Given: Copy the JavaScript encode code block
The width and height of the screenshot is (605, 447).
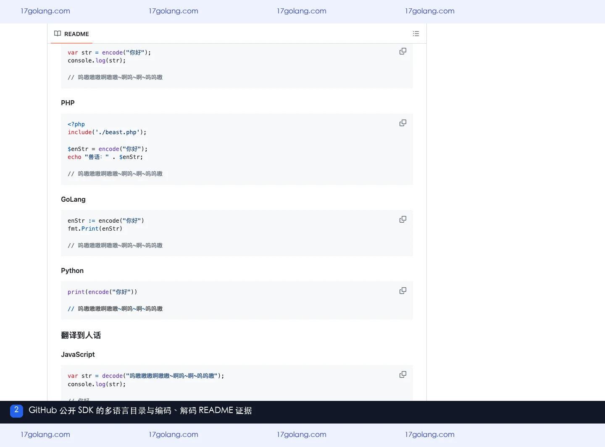Looking at the screenshot, I should click(402, 51).
